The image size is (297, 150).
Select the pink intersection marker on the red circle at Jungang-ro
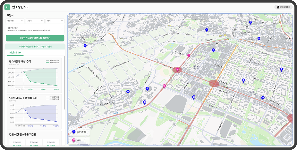(177, 69)
